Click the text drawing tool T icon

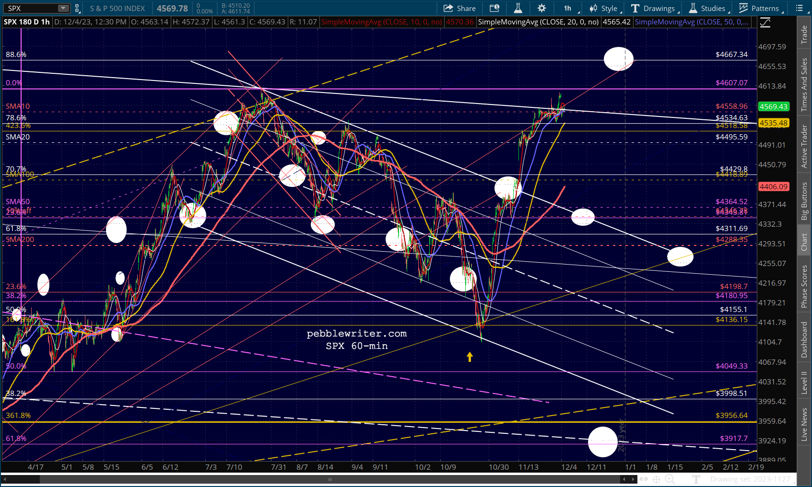pyautogui.click(x=696, y=479)
